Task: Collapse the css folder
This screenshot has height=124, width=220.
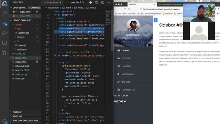Action: tap(19, 29)
